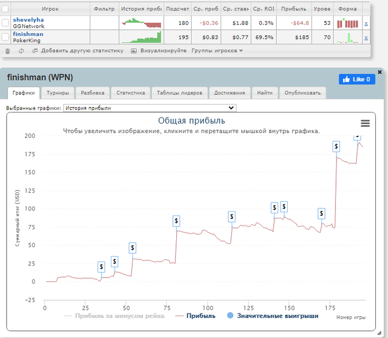This screenshot has height=338, width=388.
Task: Click Добавить другую статистику link
Action: pos(82,51)
